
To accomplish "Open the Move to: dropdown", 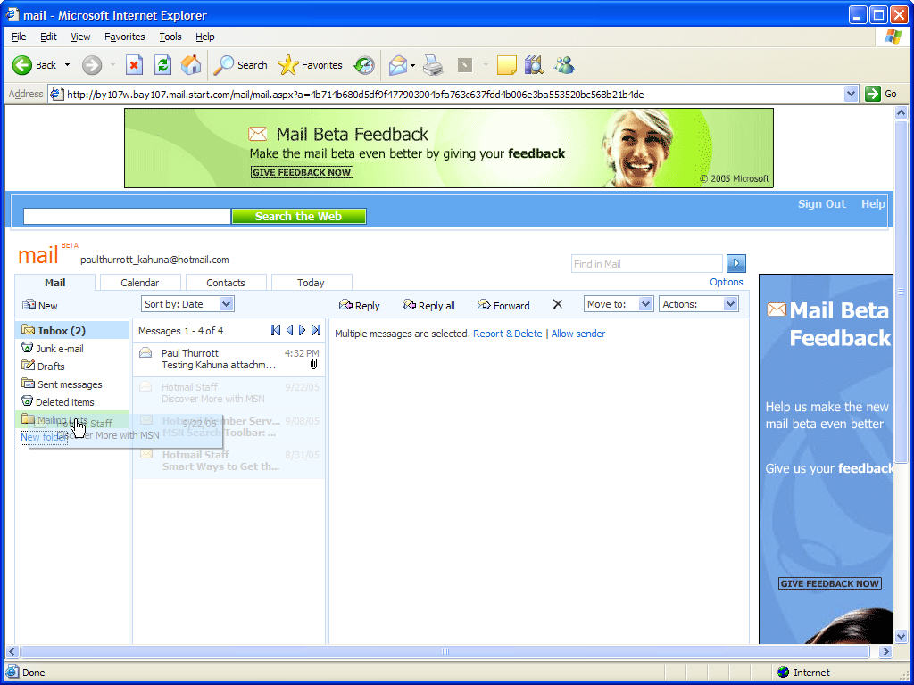I will point(619,304).
